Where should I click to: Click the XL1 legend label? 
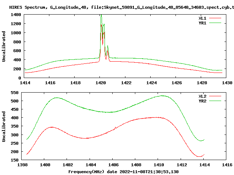point(202,18)
